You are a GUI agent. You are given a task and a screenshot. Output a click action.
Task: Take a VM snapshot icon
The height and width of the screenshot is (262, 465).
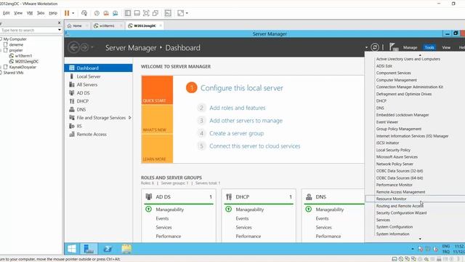[97, 13]
